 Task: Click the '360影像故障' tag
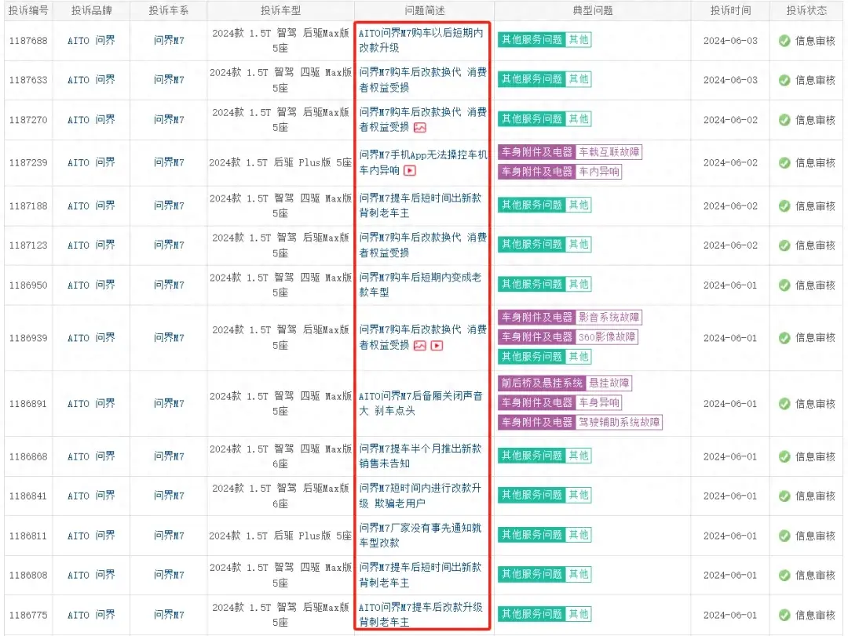click(607, 337)
